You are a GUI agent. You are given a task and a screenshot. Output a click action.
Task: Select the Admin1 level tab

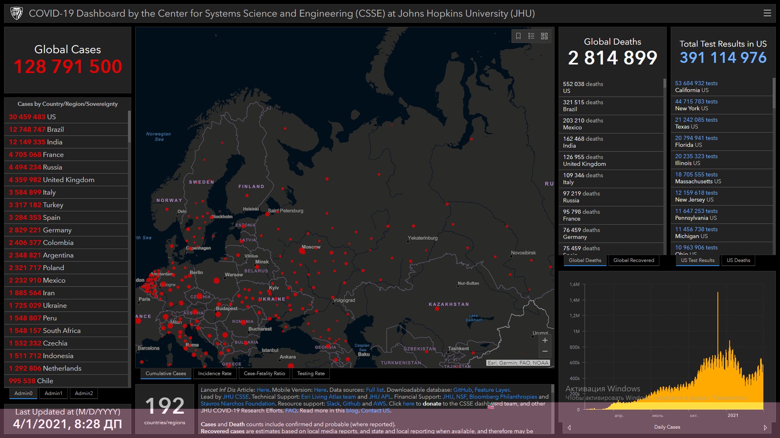[53, 393]
